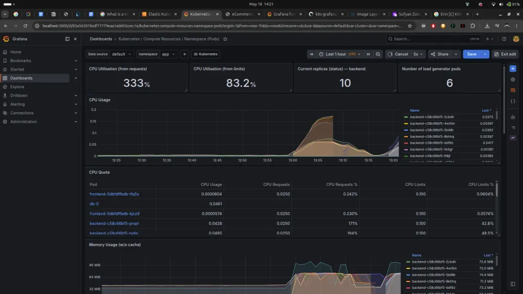The height and width of the screenshot is (294, 523).
Task: Open the outline list icon in edit pane
Action: click(513, 127)
